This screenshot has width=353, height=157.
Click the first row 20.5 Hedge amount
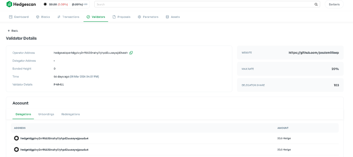click(284, 138)
